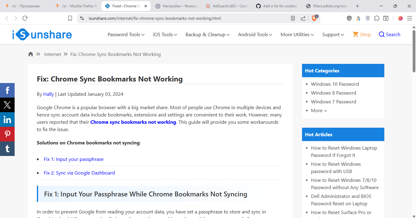Click the Last Updated January 03, 2024 text
Screen dimensions: 416x218
(x=91, y=94)
